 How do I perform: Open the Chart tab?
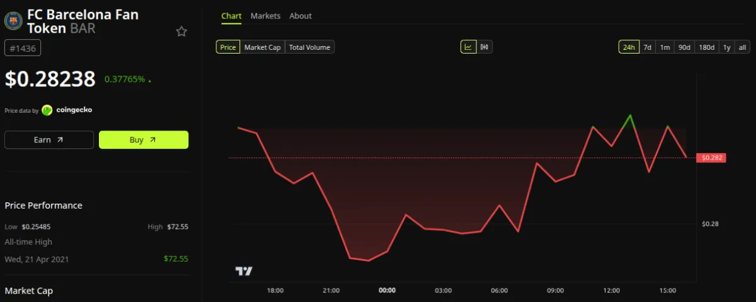coord(231,16)
